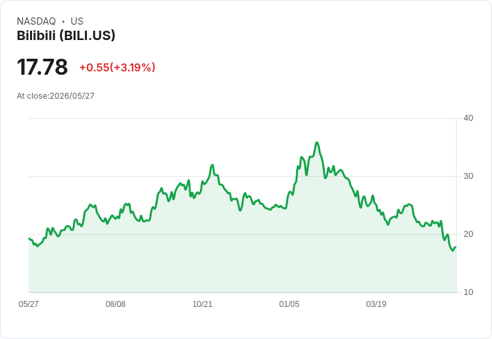Click the price line directly above 03/19
The height and width of the screenshot is (339, 492).
(x=376, y=206)
